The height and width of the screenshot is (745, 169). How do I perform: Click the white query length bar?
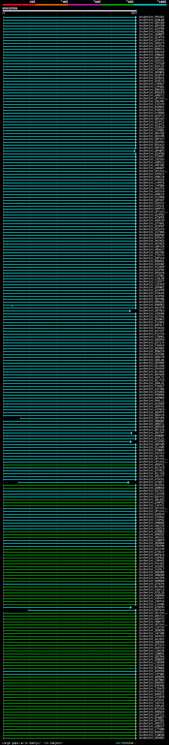tap(70, 11)
